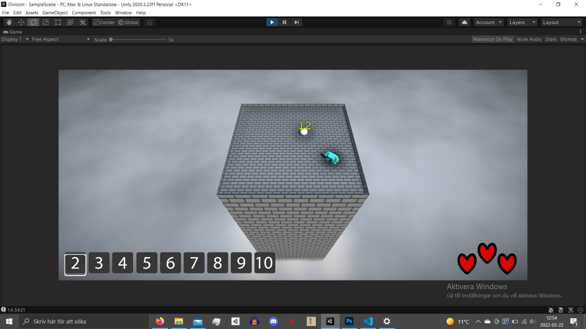Open Windows Settings gear in taskbar
This screenshot has width=586, height=329.
pos(387,321)
